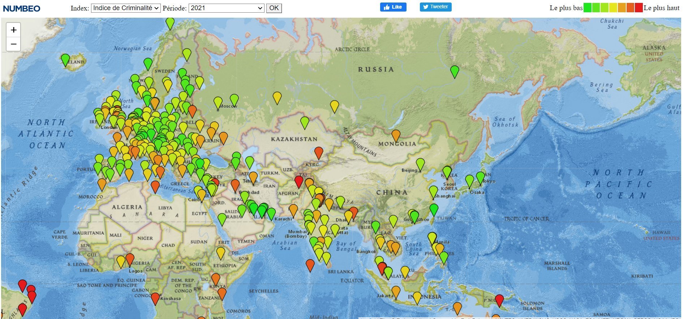Open the red-orange marker at Lagos

[130, 259]
